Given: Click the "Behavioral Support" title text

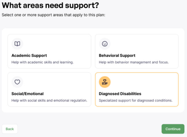Looking at the screenshot, I should (117, 55).
